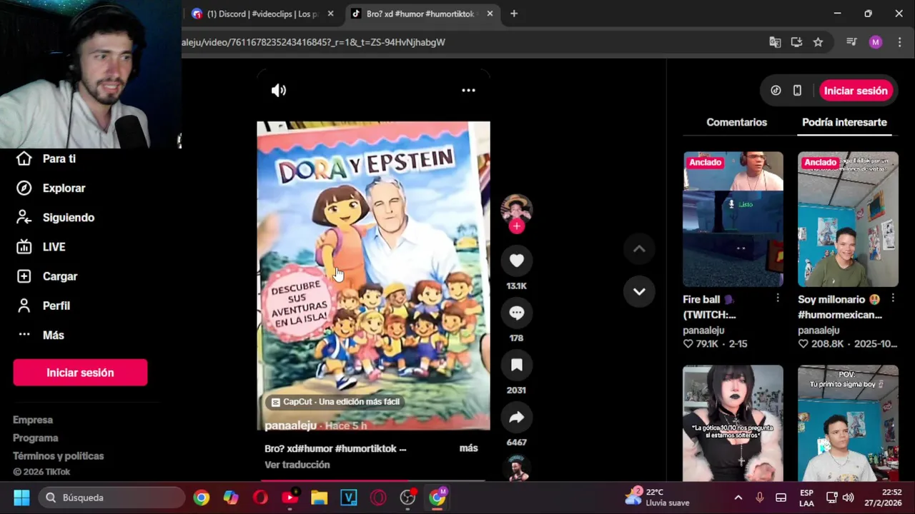915x514 pixels.
Task: Open the Chrome profile avatar M
Action: 876,42
